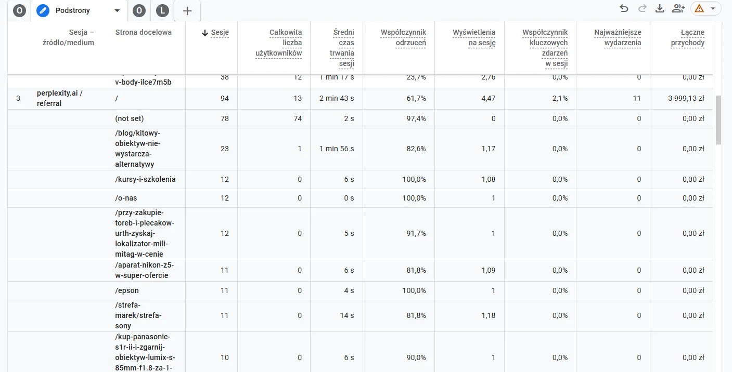Sort by Współczynnik odrzuceń column header
732x372 pixels.
point(403,37)
